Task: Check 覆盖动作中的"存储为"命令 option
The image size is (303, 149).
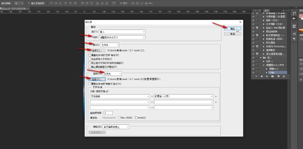Action: click(89, 84)
